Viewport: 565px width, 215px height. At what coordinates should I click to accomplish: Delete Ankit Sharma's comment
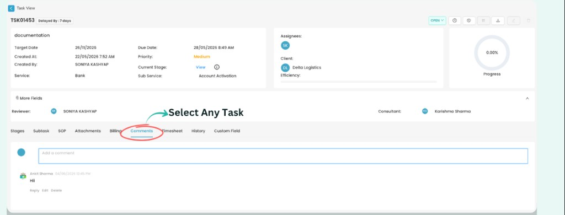(56, 191)
